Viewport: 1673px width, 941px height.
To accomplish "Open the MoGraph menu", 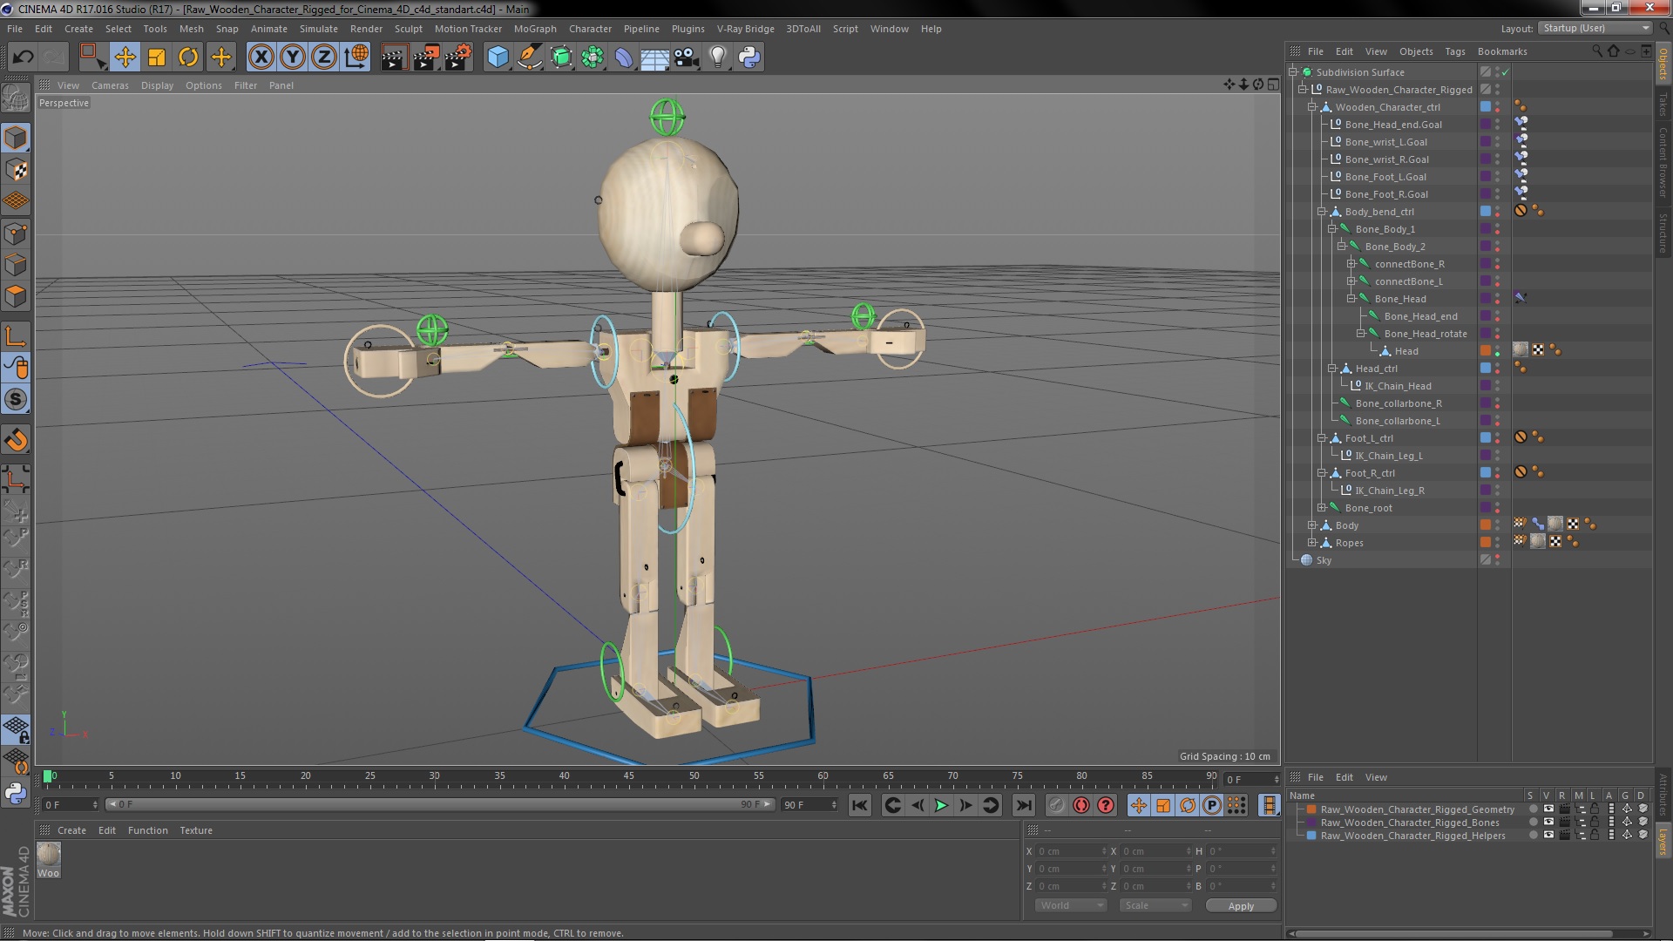I will (x=534, y=29).
